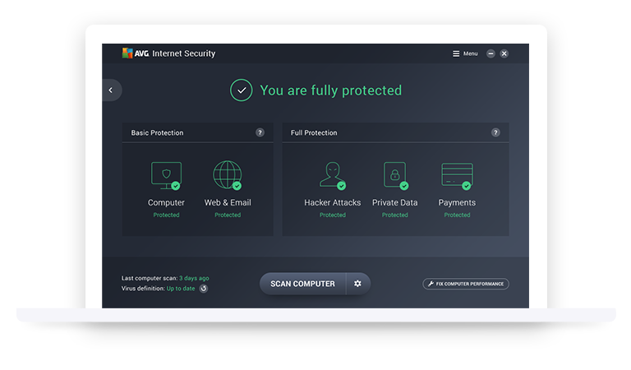Click the AVG logo in title bar

(136, 53)
